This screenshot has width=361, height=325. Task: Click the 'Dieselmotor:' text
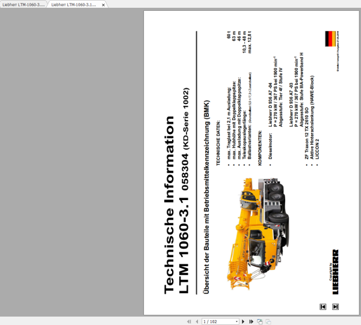(270, 146)
